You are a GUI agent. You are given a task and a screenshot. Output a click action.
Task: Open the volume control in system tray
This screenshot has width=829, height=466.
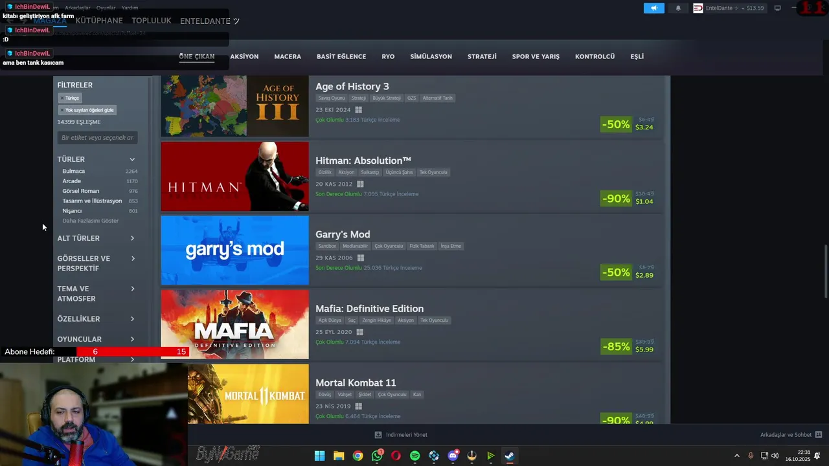click(775, 456)
